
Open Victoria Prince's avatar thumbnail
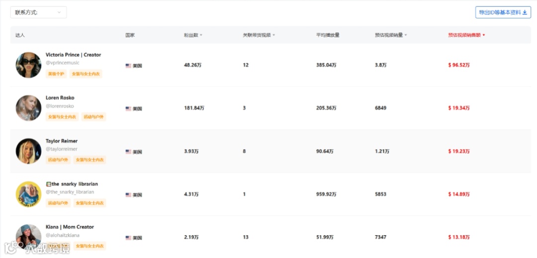[x=28, y=65]
